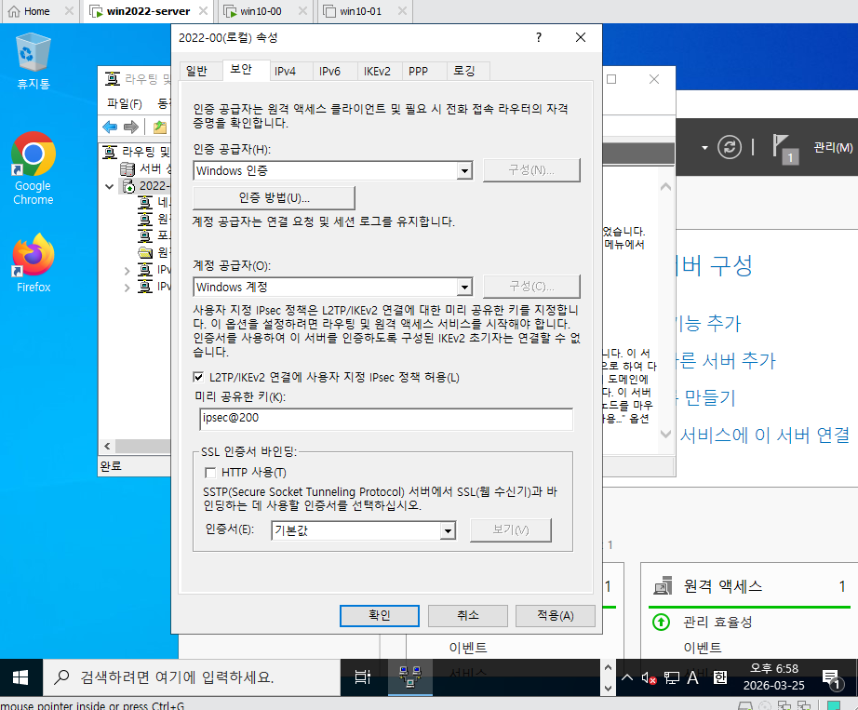Click the refresh icon in Server Manager header
The image size is (858, 710).
[730, 147]
